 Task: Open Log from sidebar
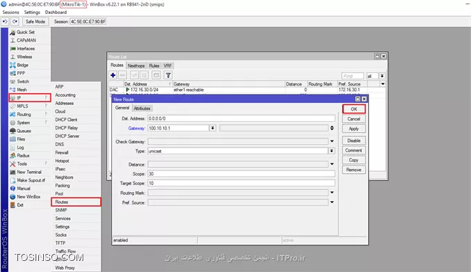(20, 147)
